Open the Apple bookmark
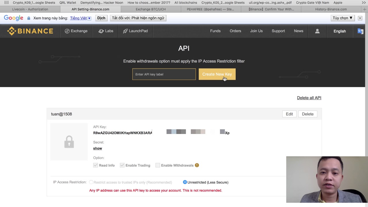This screenshot has height=207, width=368. tap(338, 3)
